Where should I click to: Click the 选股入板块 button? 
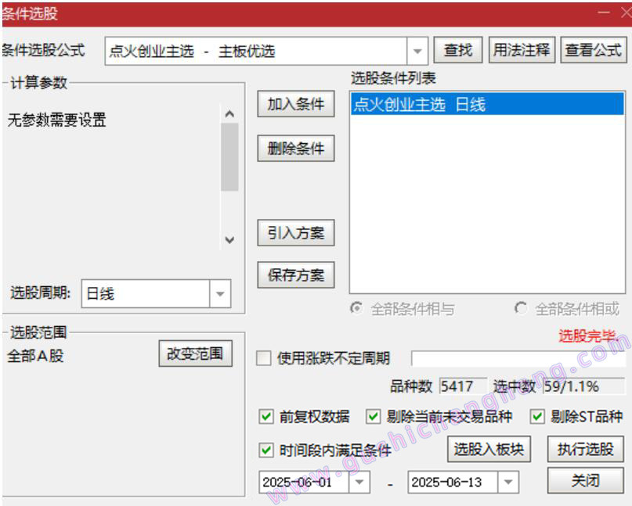coord(489,449)
